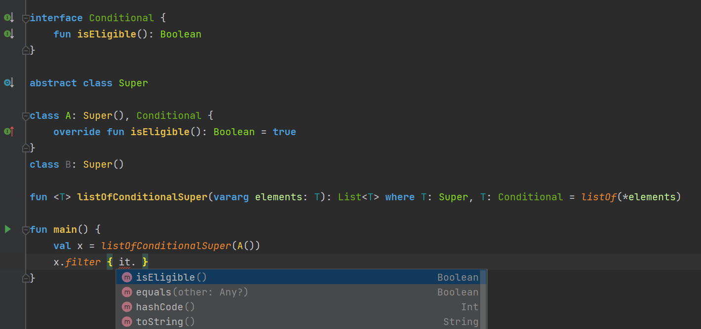701x329 pixels.
Task: Click 'A()' argument in listOfConditionalSuper call
Action: 246,246
